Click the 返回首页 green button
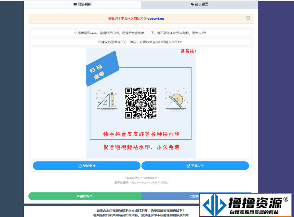Screen dimensions: 294x217 coord(85,196)
